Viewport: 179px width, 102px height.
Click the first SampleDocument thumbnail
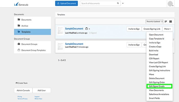[61, 31]
